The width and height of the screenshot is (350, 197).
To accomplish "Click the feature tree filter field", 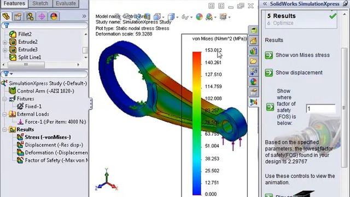I will pyautogui.click(x=45, y=26).
